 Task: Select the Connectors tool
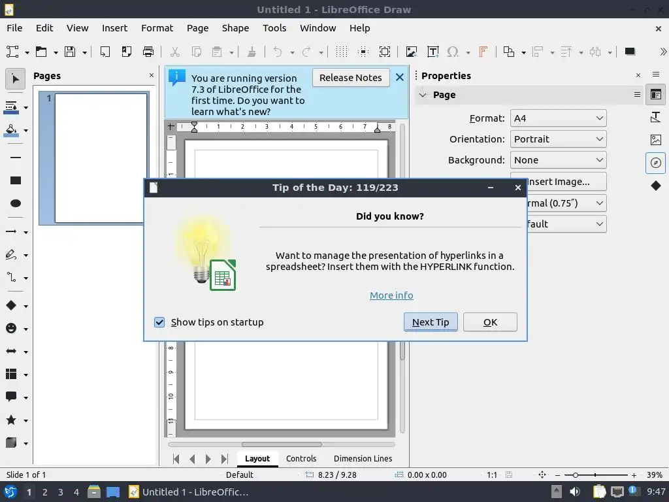pos(11,278)
